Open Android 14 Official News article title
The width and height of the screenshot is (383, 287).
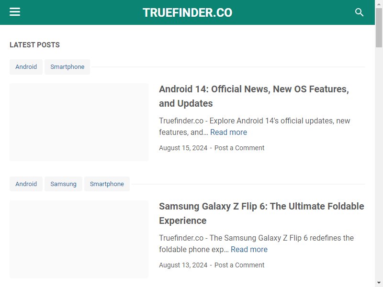[x=254, y=96]
